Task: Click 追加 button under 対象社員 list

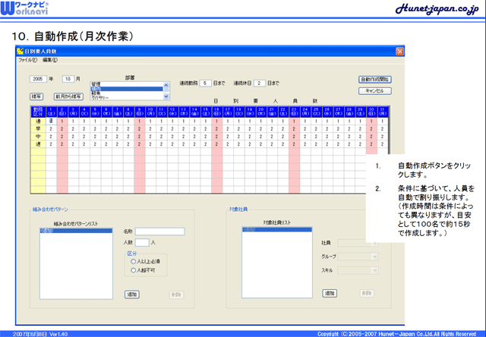Action: coord(330,292)
